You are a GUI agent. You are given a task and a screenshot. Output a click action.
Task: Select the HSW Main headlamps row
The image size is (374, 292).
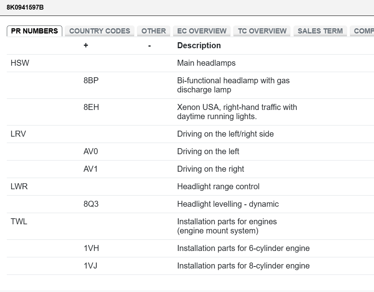(x=20, y=63)
